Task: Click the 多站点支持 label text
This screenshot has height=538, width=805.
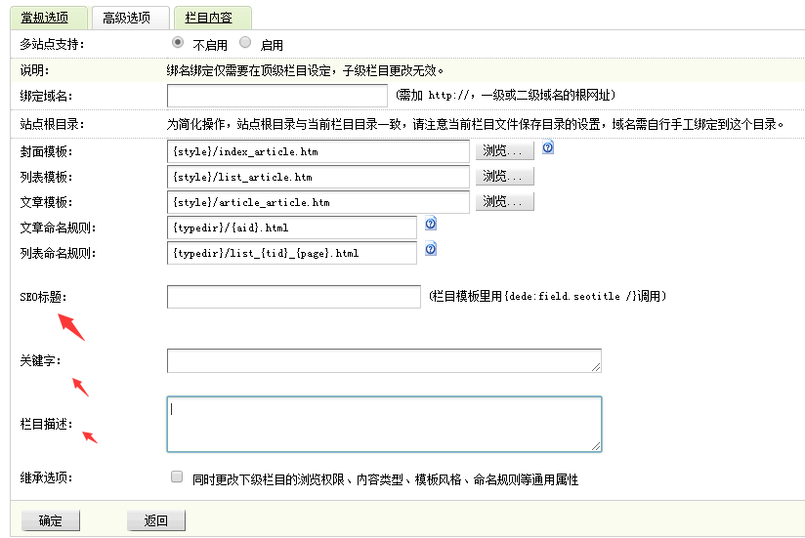Action: tap(52, 45)
